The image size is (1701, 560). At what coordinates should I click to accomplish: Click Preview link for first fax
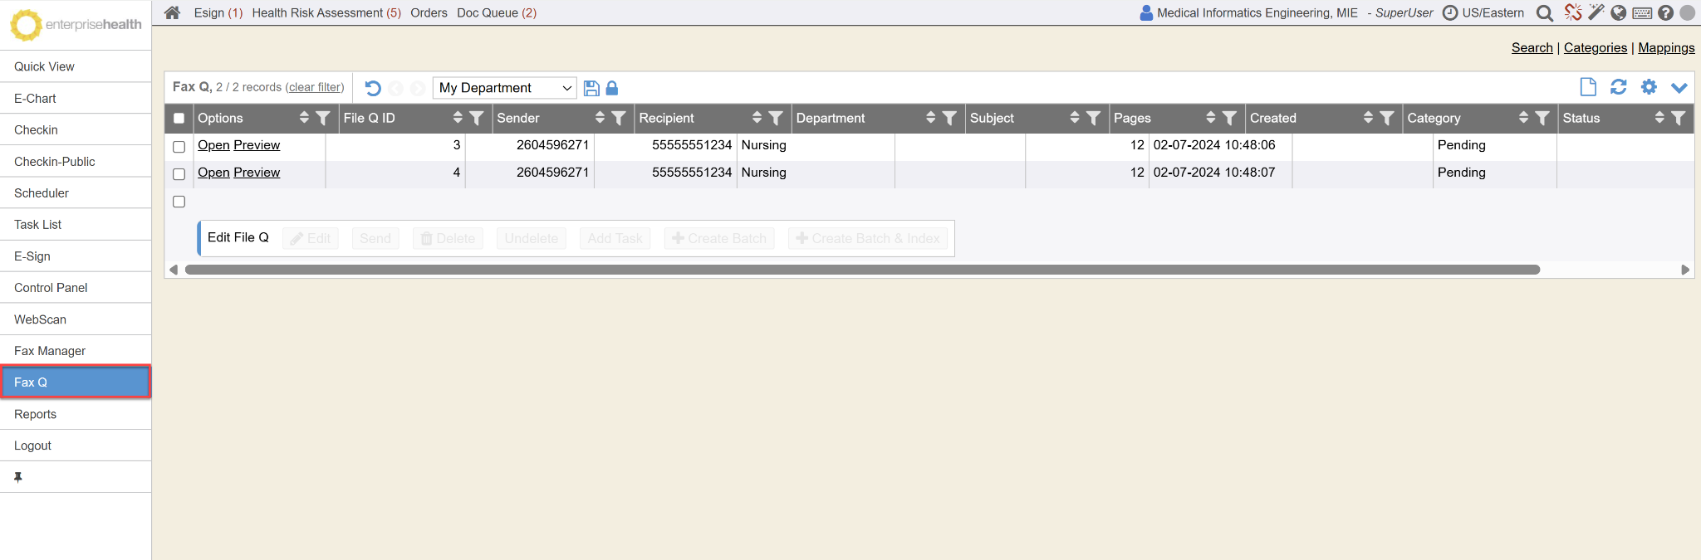coord(257,145)
